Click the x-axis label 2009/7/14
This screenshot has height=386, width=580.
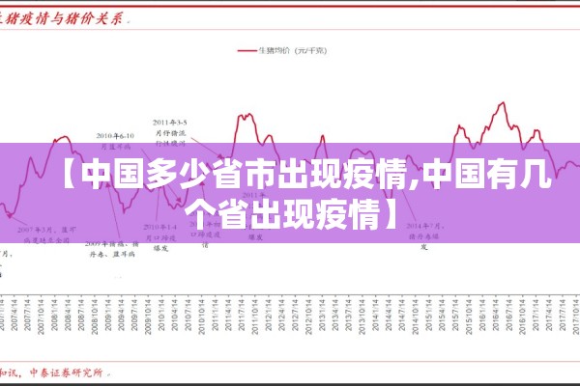(134, 315)
